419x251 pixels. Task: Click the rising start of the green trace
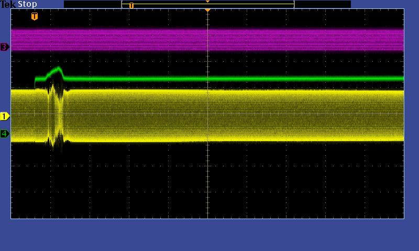click(x=36, y=80)
